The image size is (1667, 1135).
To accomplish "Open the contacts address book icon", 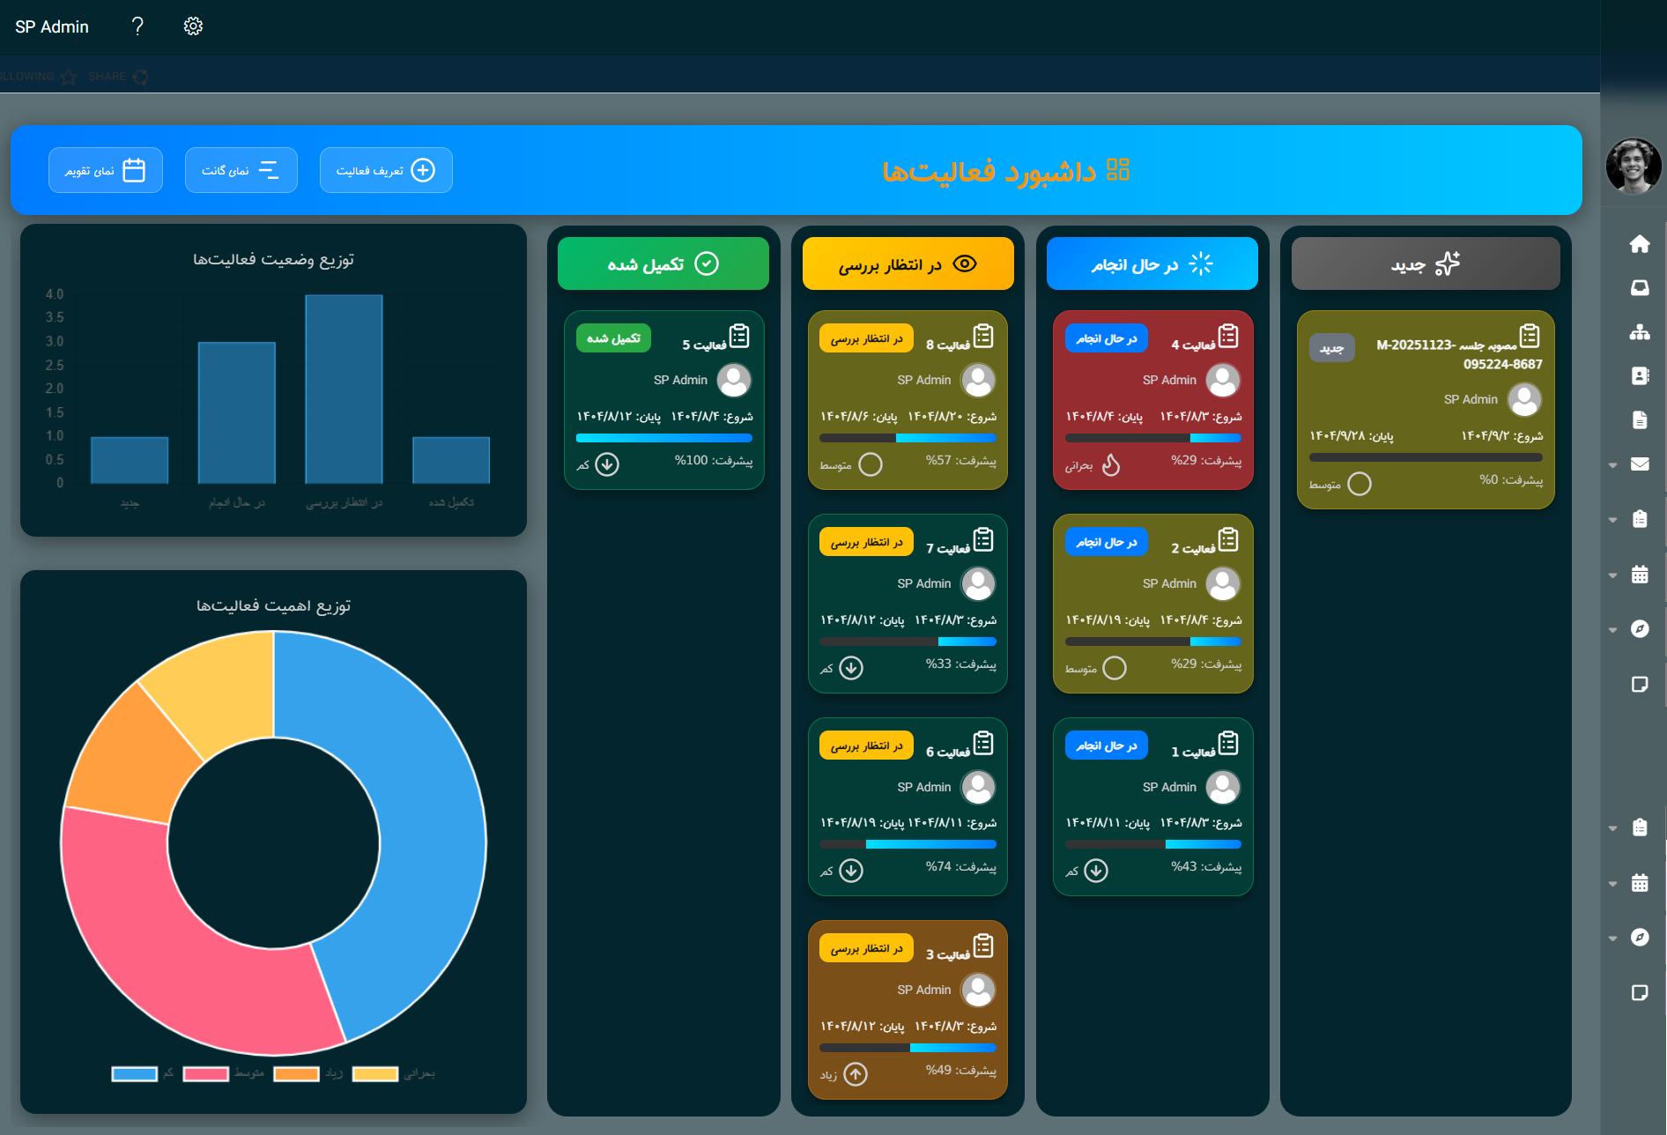I will (x=1639, y=376).
